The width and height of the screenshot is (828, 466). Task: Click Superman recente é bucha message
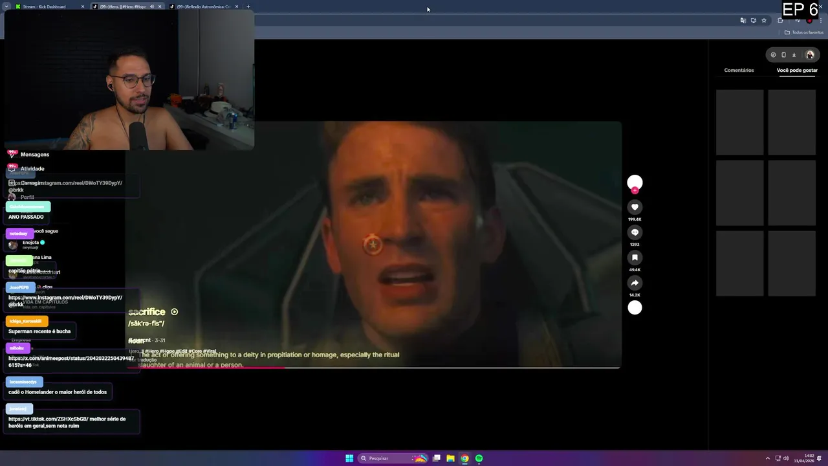39,331
